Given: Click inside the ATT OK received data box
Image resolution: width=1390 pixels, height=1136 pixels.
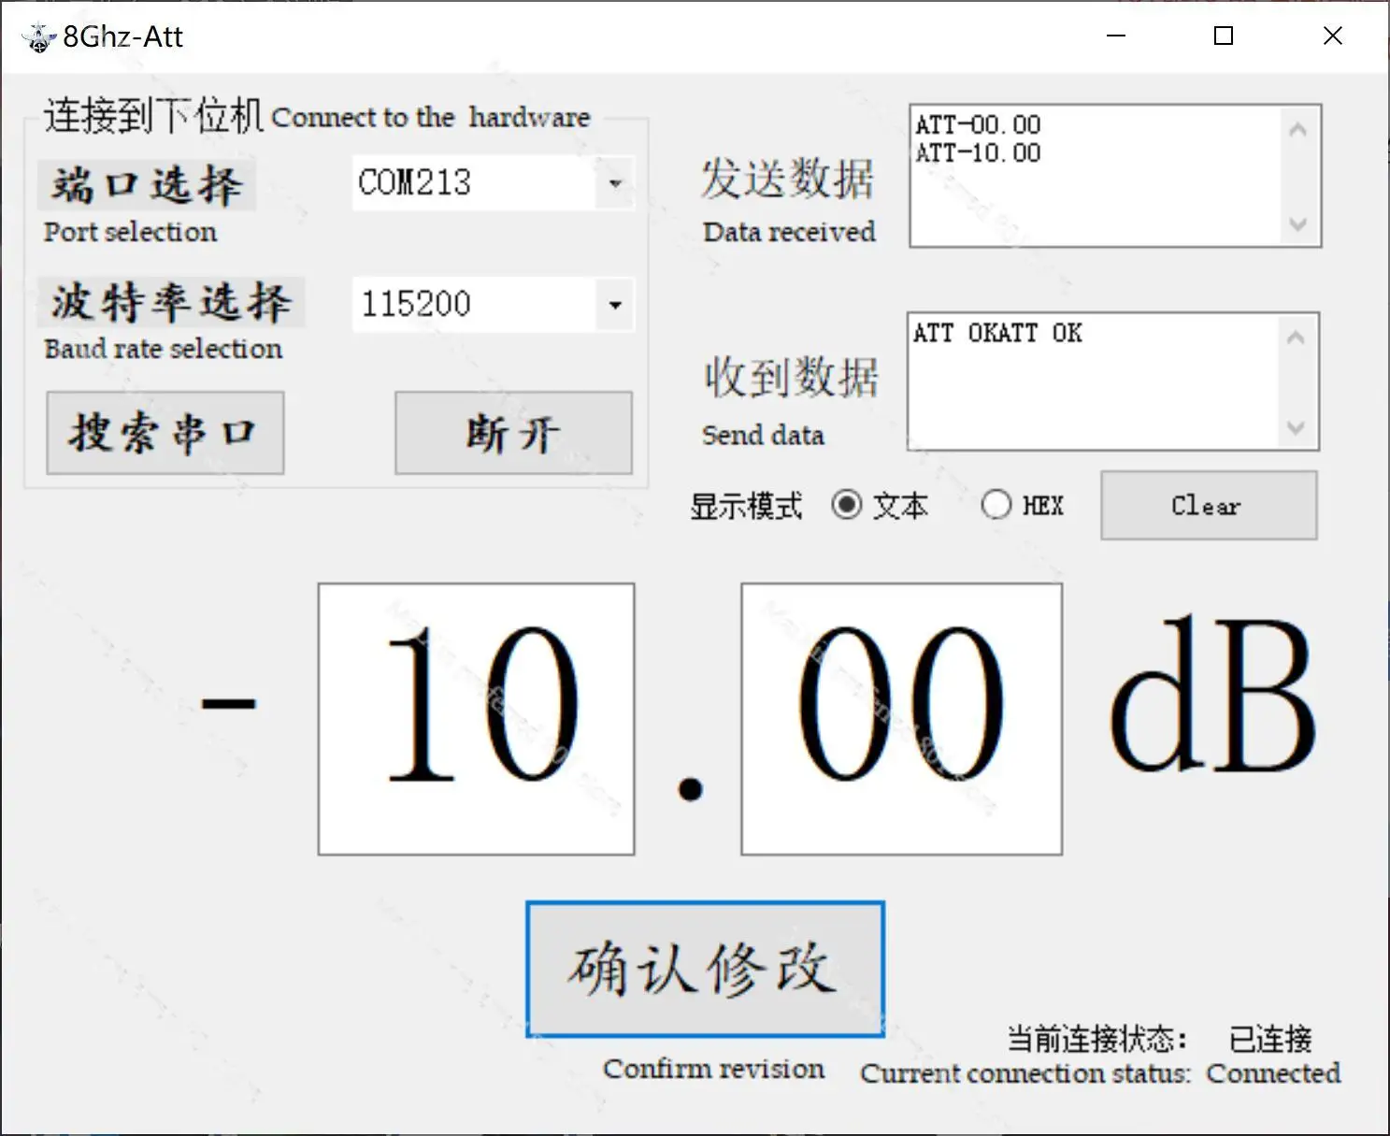Looking at the screenshot, I should pos(1094,381).
